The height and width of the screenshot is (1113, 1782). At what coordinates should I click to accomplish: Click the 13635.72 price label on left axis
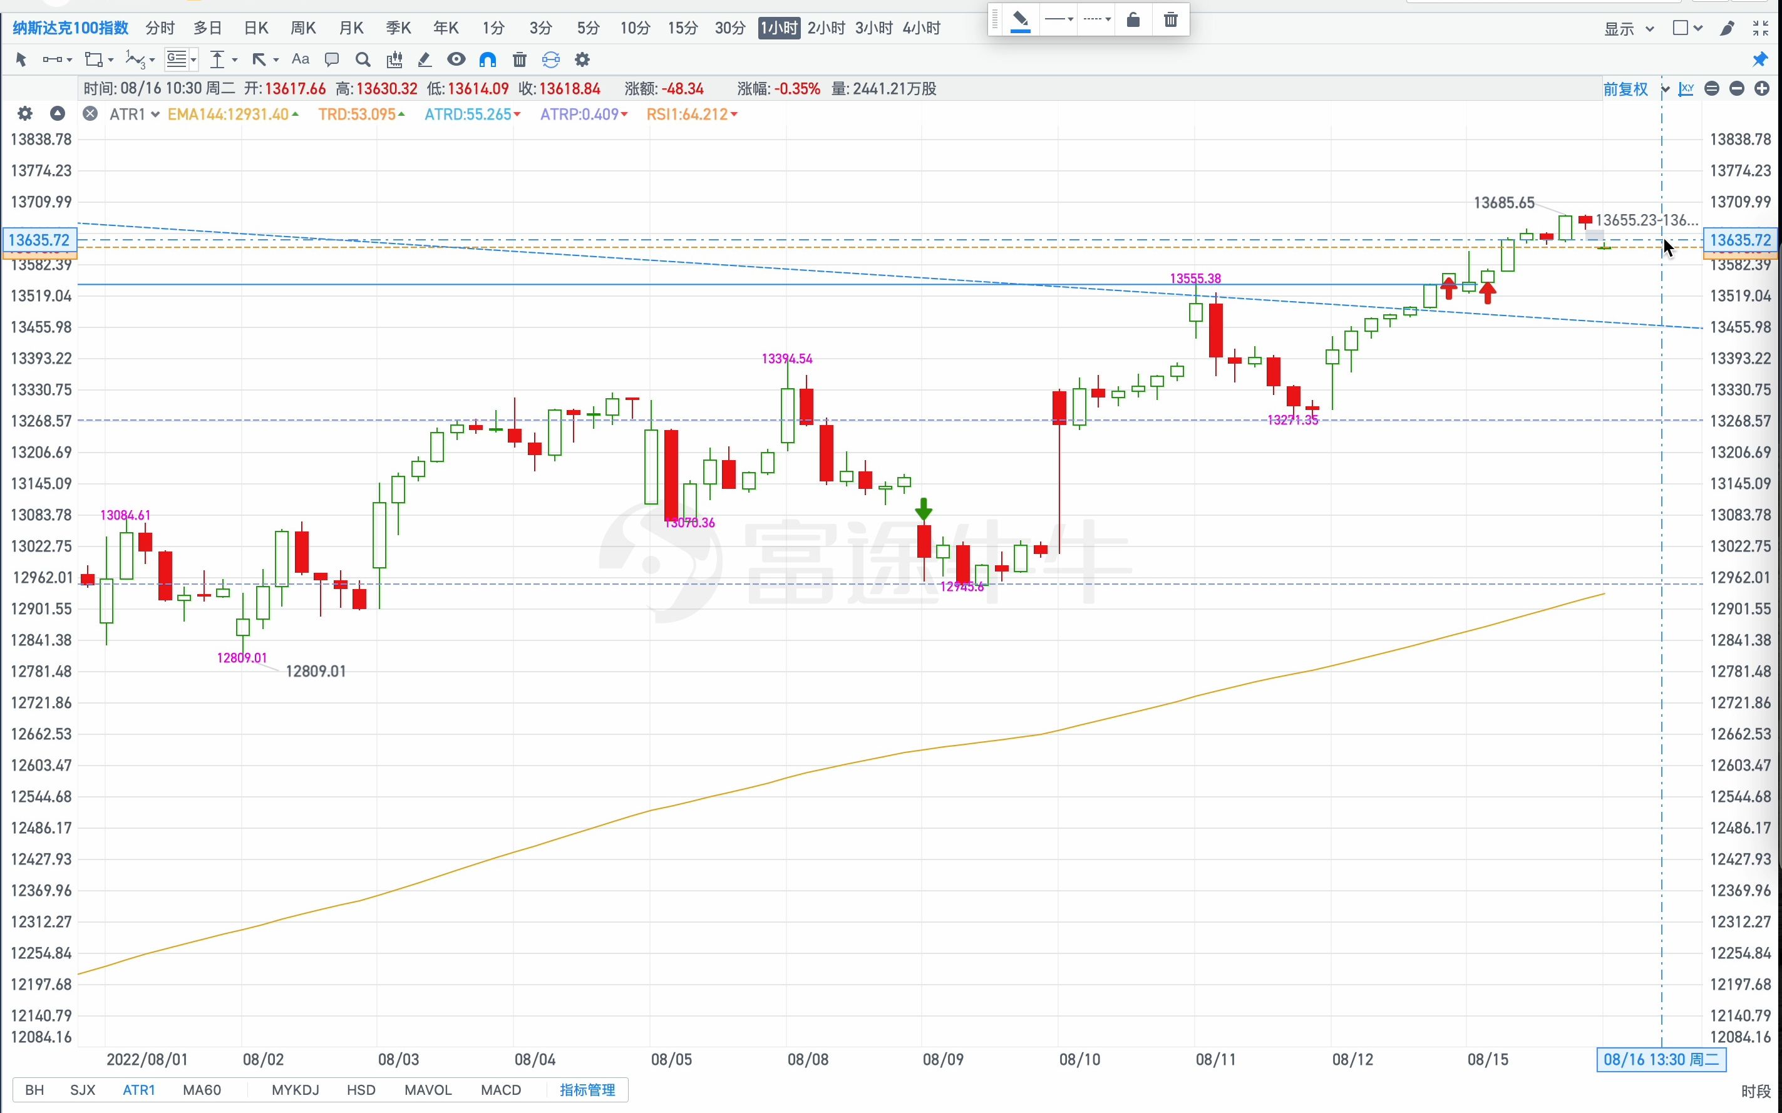tap(39, 240)
